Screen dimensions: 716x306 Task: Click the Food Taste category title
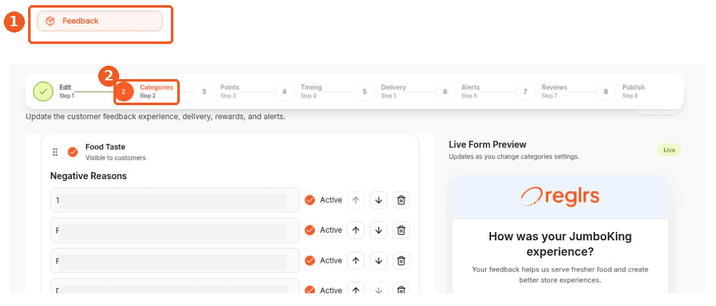[105, 147]
